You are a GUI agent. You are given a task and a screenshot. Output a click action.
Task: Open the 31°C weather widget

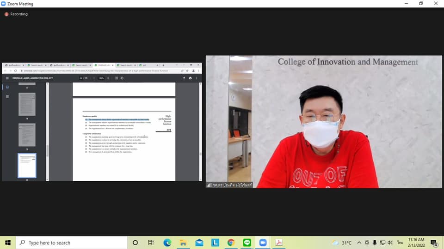pyautogui.click(x=341, y=243)
